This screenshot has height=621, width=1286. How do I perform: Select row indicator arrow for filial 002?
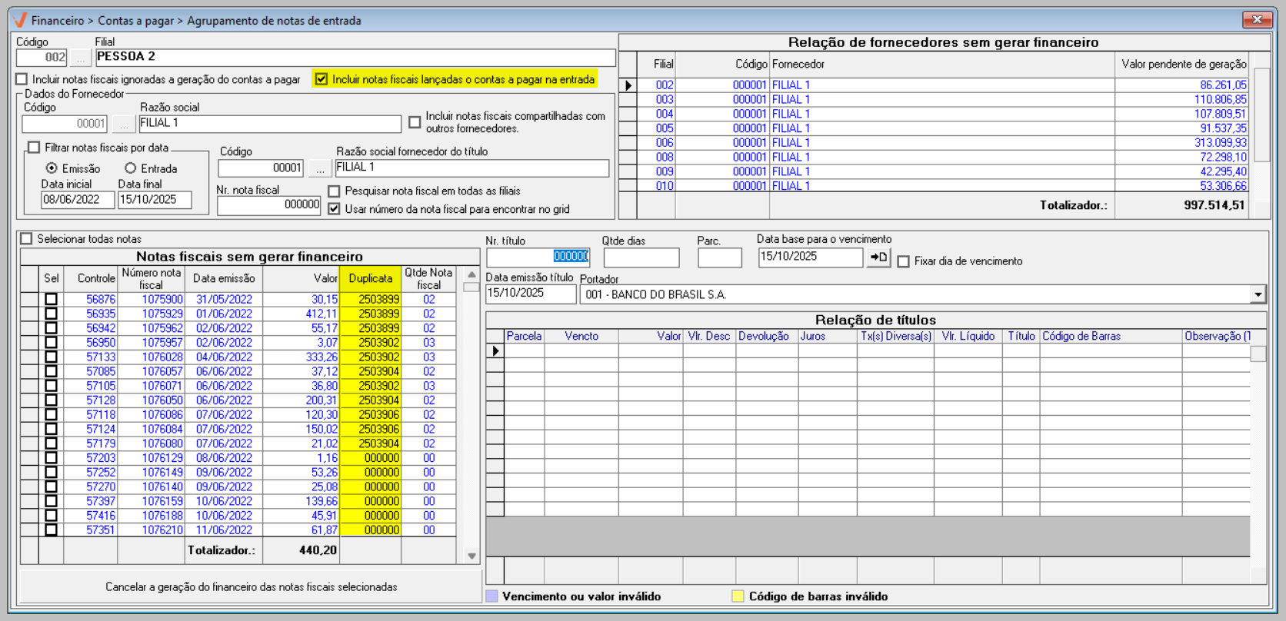pyautogui.click(x=628, y=85)
